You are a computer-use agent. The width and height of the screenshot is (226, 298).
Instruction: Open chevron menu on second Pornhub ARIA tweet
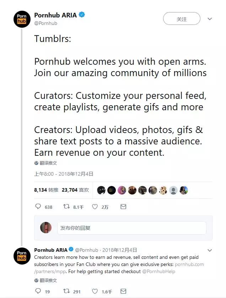pyautogui.click(x=210, y=250)
